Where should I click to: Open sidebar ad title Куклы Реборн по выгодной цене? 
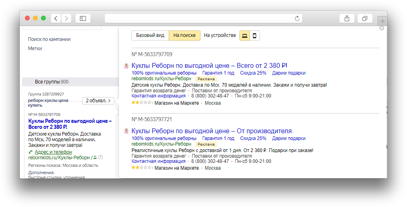(x=70, y=124)
